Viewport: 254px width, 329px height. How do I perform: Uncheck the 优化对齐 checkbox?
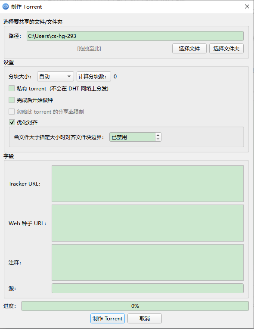pos(12,122)
